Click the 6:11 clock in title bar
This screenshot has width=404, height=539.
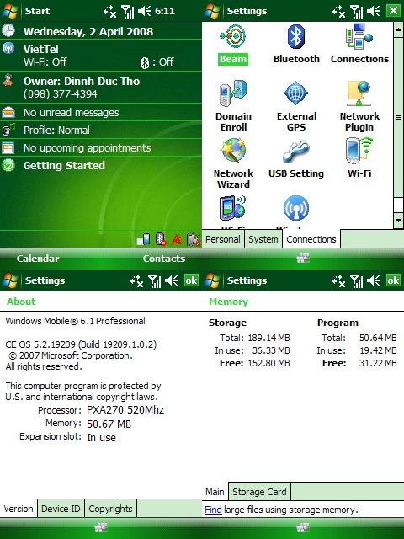coord(165,11)
